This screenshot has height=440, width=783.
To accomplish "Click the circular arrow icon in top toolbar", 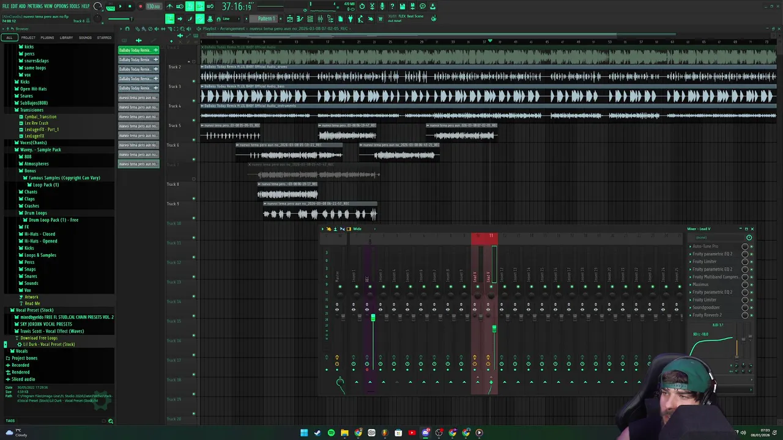I will 362,6.
